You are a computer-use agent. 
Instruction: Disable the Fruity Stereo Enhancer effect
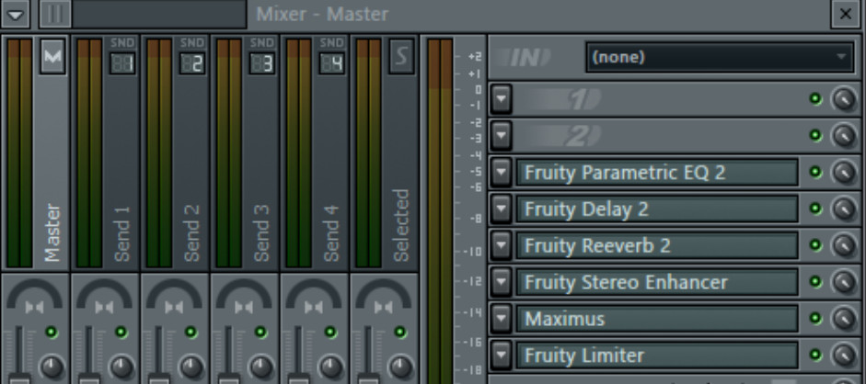point(815,281)
